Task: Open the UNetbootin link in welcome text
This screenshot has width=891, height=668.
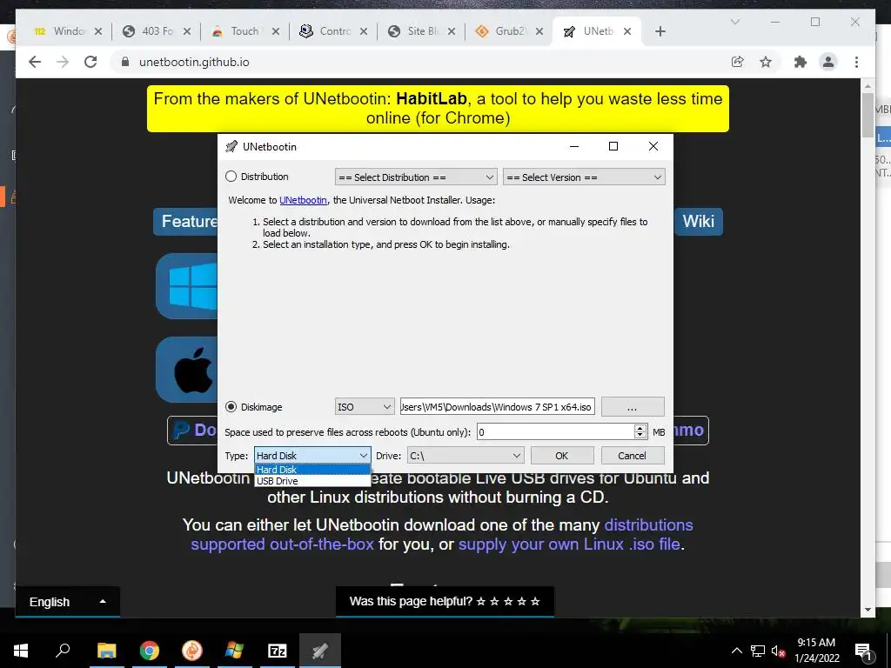Action: tap(303, 200)
